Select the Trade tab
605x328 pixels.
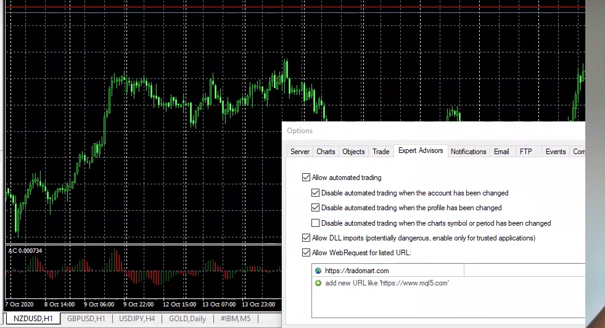coord(381,152)
